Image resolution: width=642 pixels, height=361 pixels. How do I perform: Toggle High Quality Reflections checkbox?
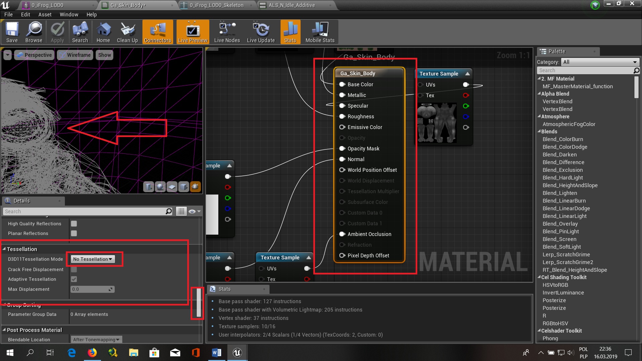74,224
